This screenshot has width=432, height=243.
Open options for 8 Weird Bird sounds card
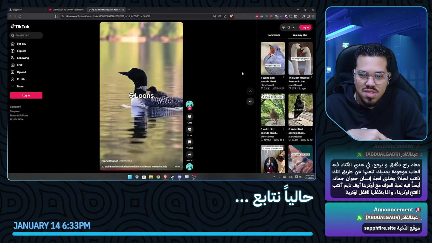pos(311,129)
